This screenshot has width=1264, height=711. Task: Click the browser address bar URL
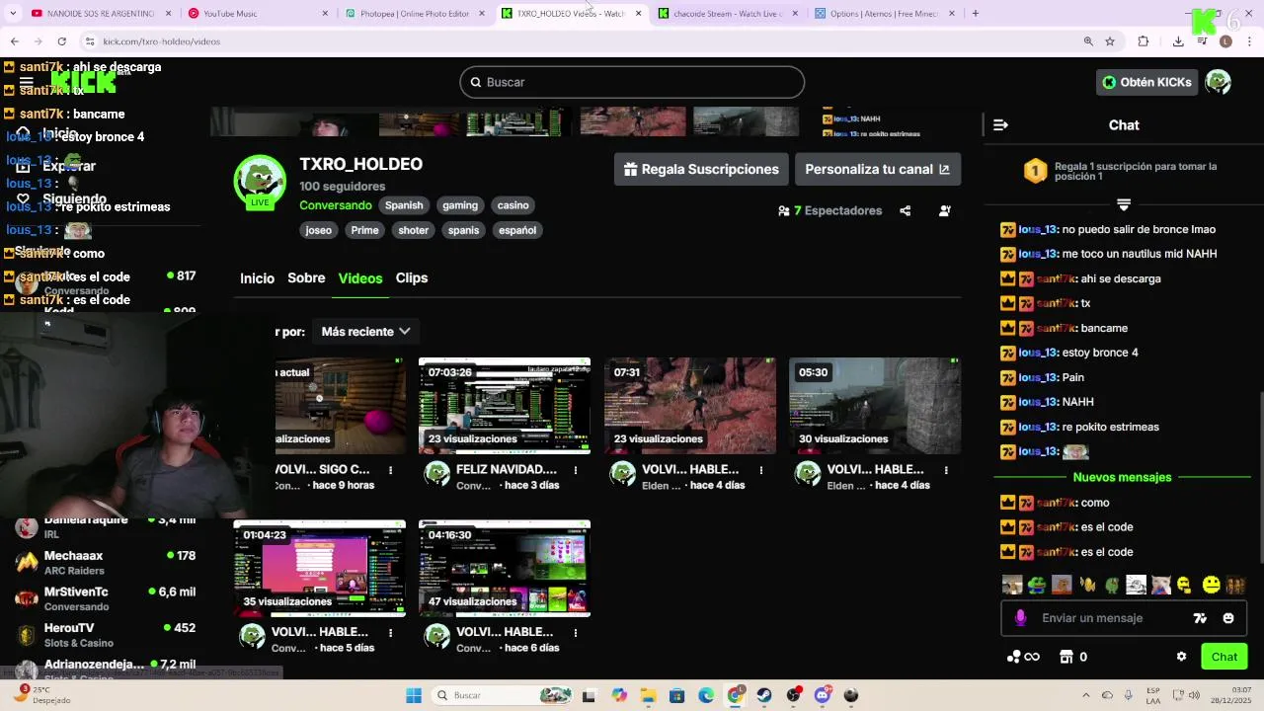click(161, 41)
